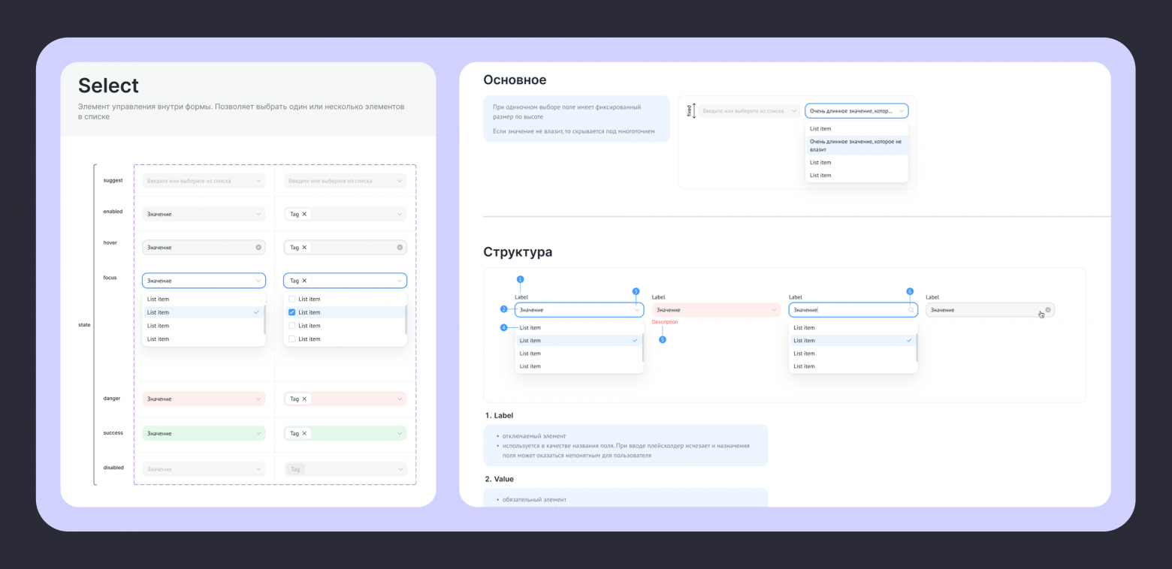Click the scrollbar of the focused Значение list
The height and width of the screenshot is (569, 1172).
click(x=264, y=320)
